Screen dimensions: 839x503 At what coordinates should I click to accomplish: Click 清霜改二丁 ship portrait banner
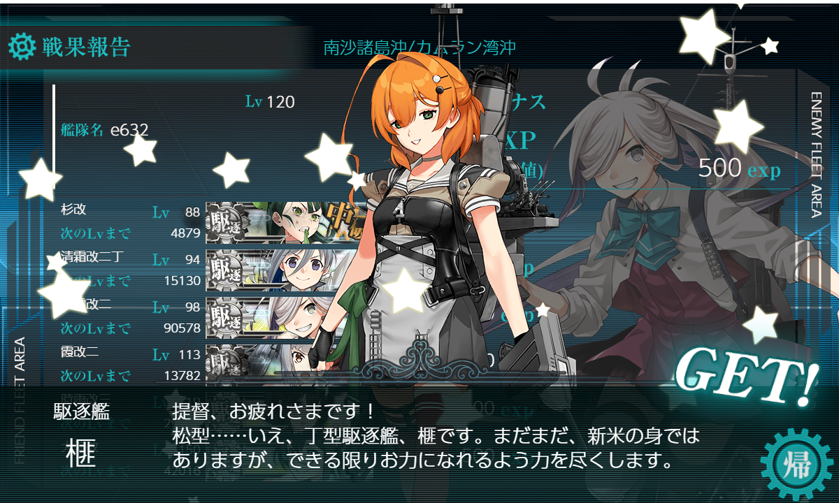point(288,269)
